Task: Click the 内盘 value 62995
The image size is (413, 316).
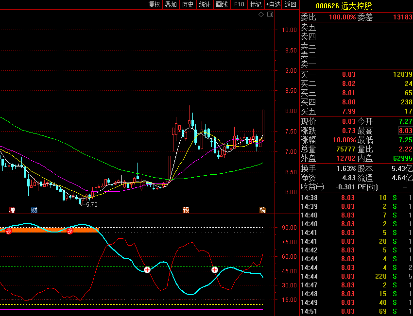Action: 403,158
